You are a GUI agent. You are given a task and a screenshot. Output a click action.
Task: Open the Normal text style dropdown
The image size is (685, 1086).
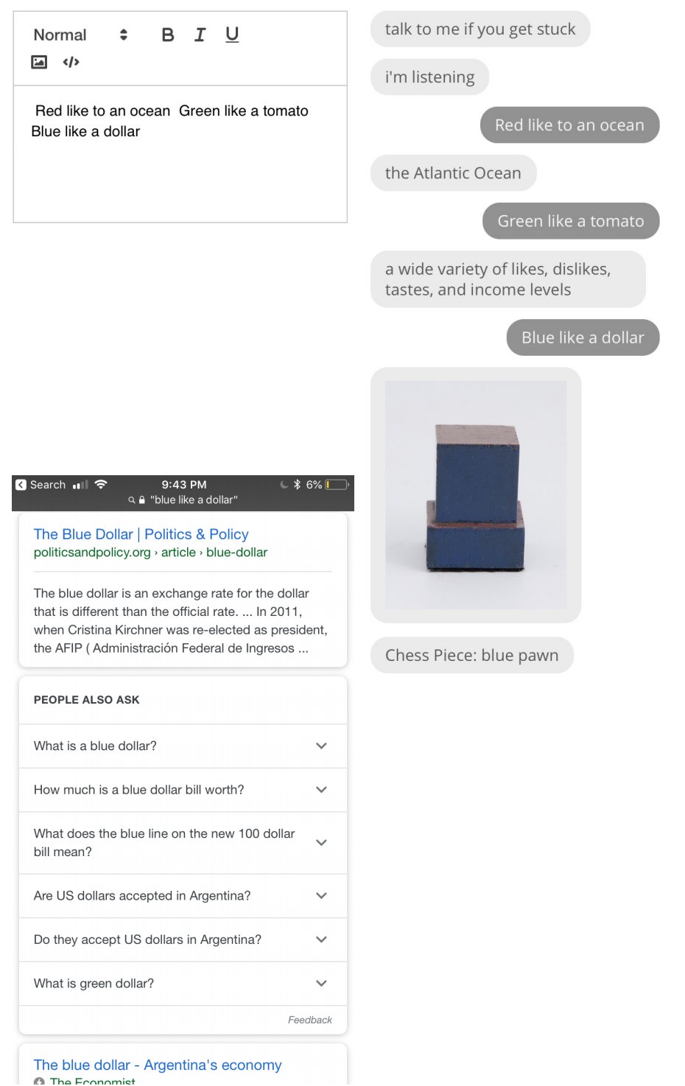pos(81,35)
